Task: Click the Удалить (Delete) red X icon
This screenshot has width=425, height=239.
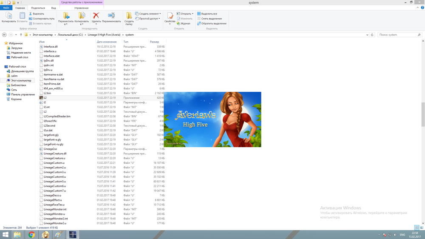Action: point(96,16)
